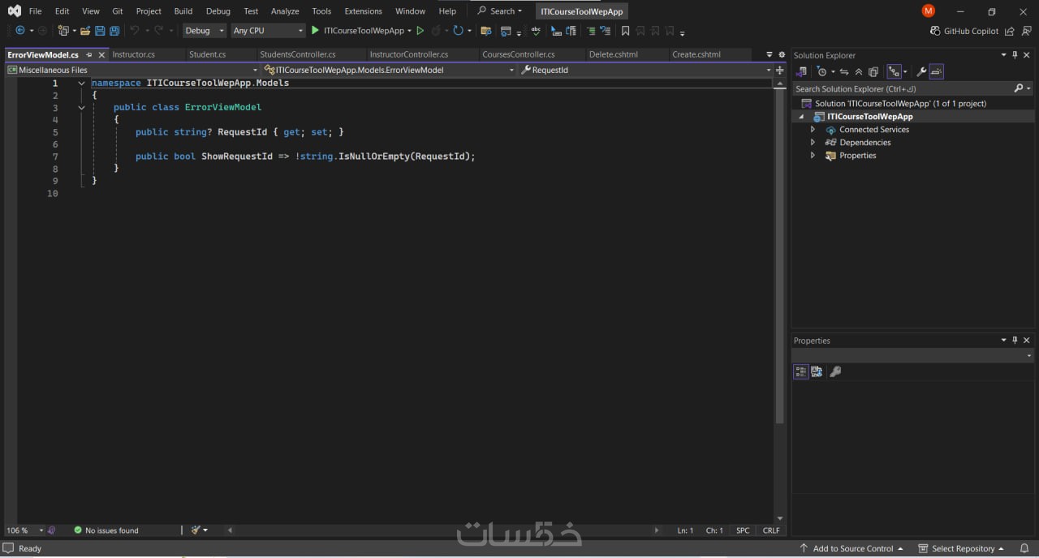Click Pending Changes Filter clock icon
The height and width of the screenshot is (558, 1039).
coord(821,71)
